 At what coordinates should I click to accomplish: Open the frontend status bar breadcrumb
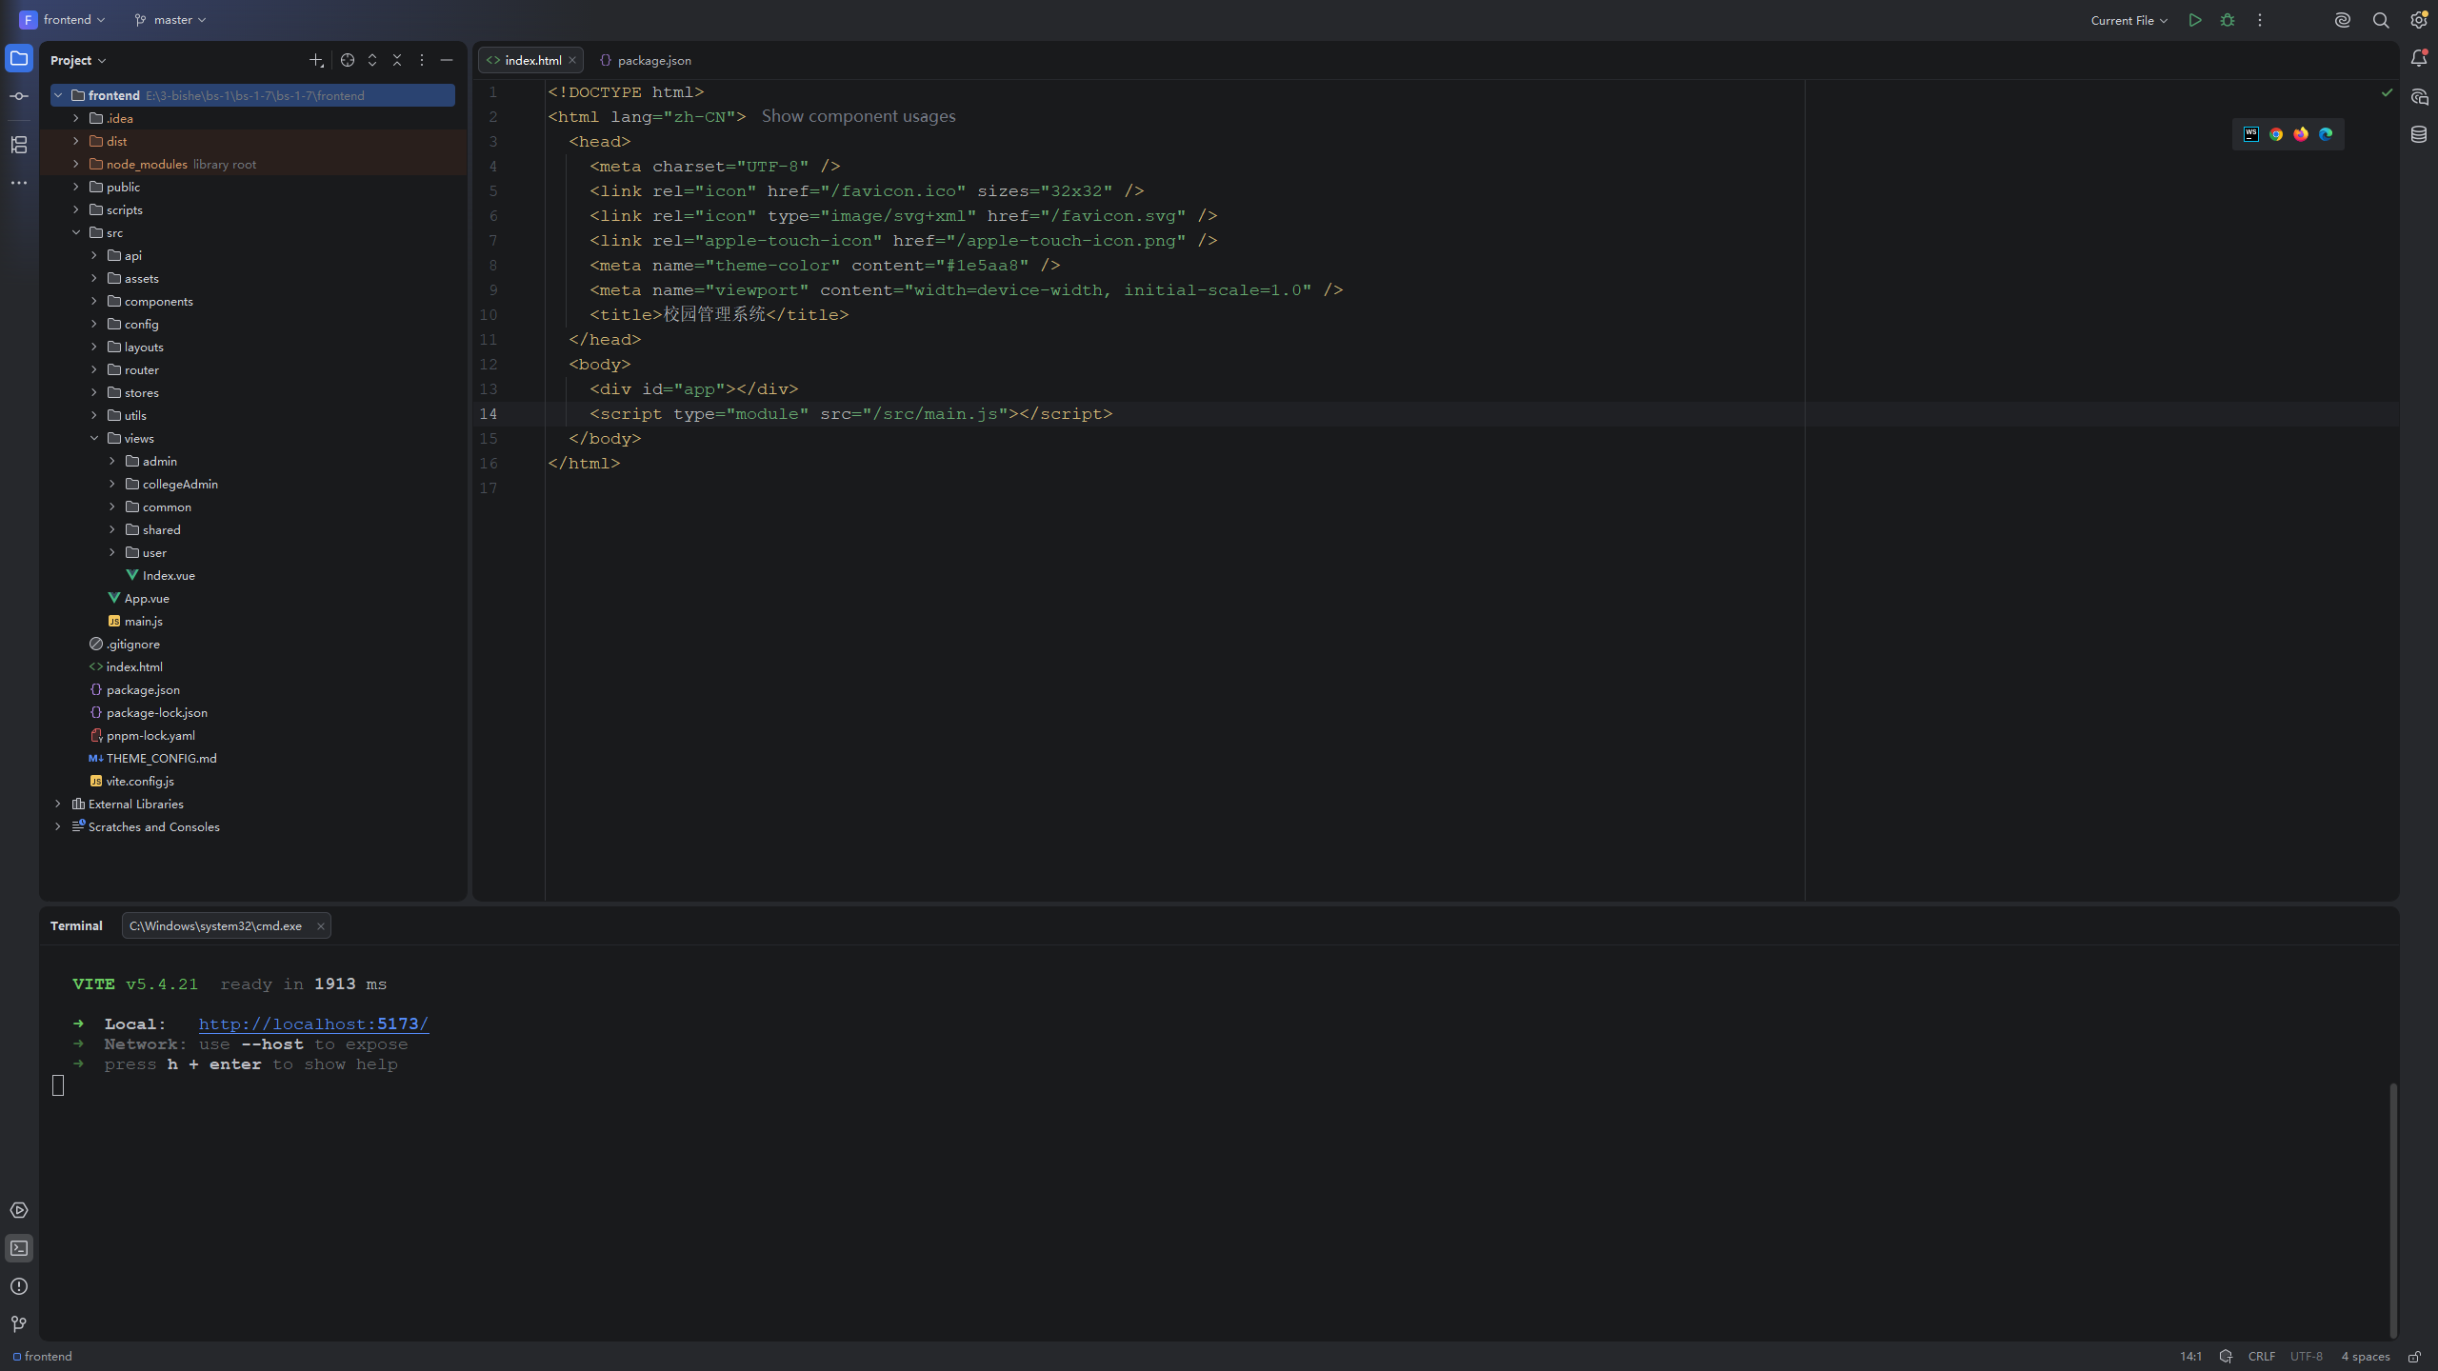[x=43, y=1357]
